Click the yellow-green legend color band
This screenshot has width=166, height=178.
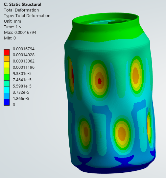(7, 71)
